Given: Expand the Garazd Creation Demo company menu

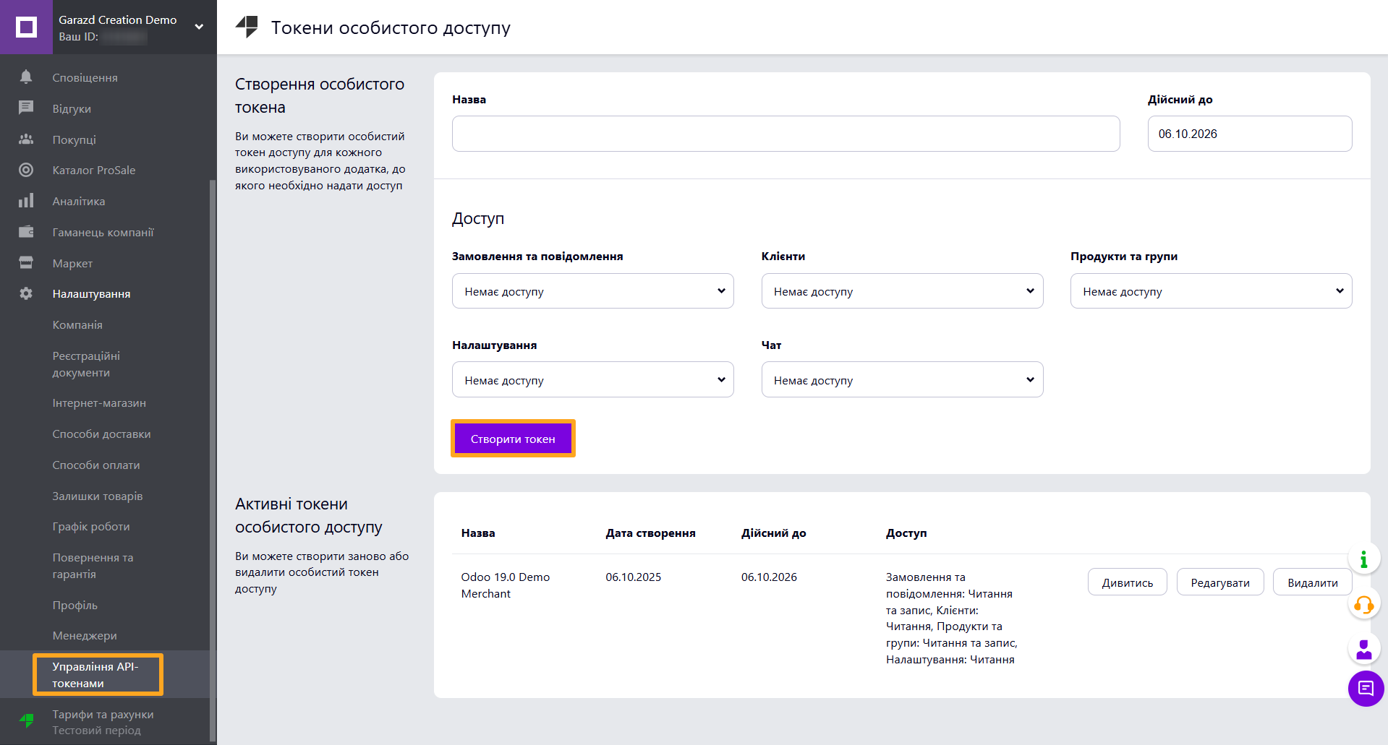Looking at the screenshot, I should (x=198, y=25).
